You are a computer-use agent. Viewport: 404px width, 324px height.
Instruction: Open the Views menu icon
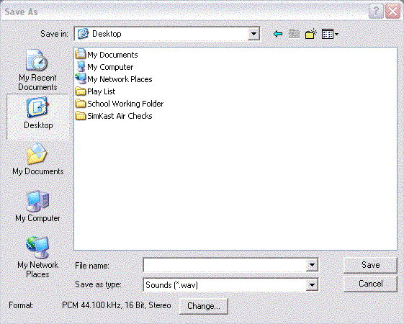[x=330, y=34]
